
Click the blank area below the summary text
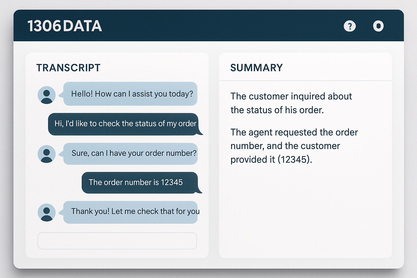coord(305,212)
